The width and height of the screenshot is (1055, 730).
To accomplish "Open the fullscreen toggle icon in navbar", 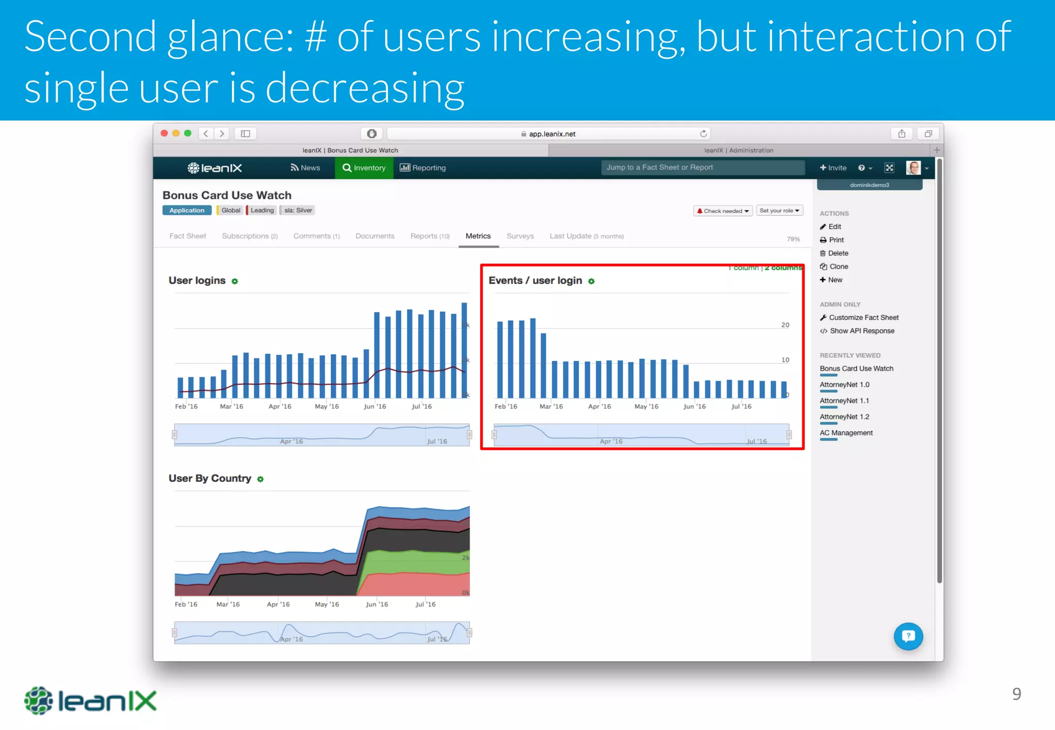I will click(889, 168).
